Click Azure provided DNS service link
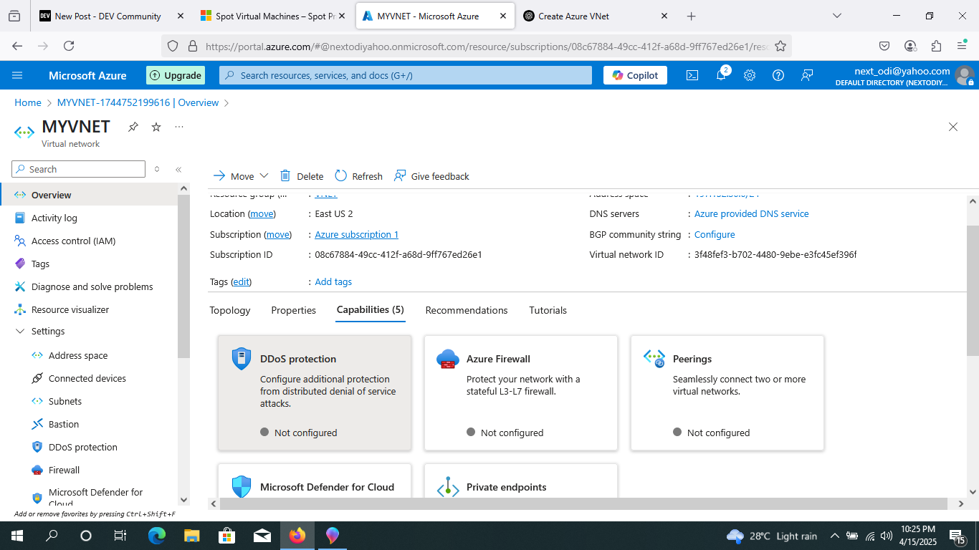 [752, 213]
